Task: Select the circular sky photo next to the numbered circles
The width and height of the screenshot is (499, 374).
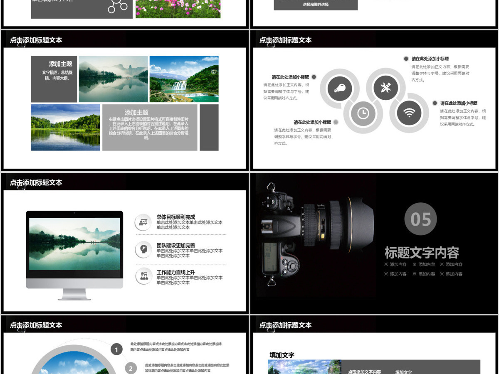Action: [x=74, y=362]
